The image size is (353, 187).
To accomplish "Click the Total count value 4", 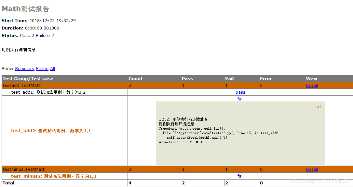I will pyautogui.click(x=130, y=183).
